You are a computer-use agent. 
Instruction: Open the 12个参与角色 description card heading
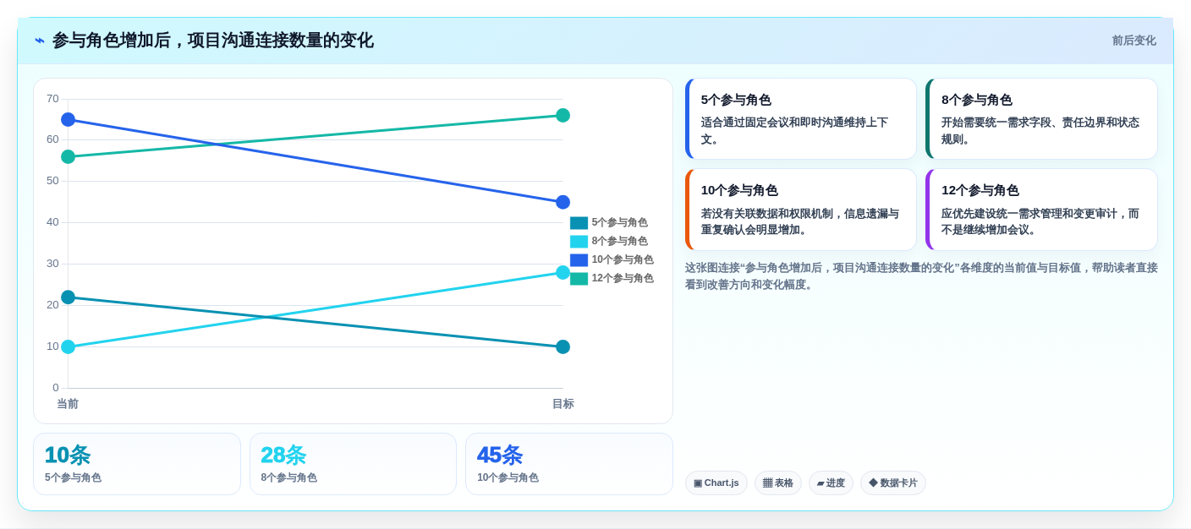point(980,190)
